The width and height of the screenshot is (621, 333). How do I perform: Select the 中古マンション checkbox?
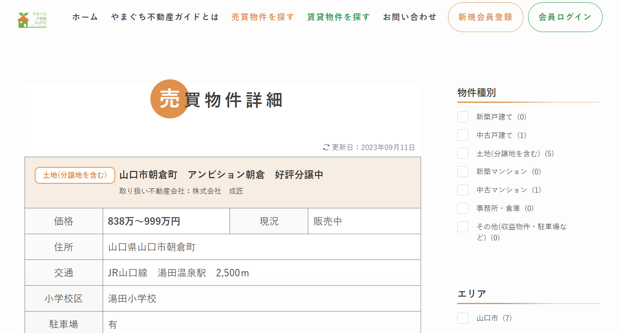coord(463,190)
